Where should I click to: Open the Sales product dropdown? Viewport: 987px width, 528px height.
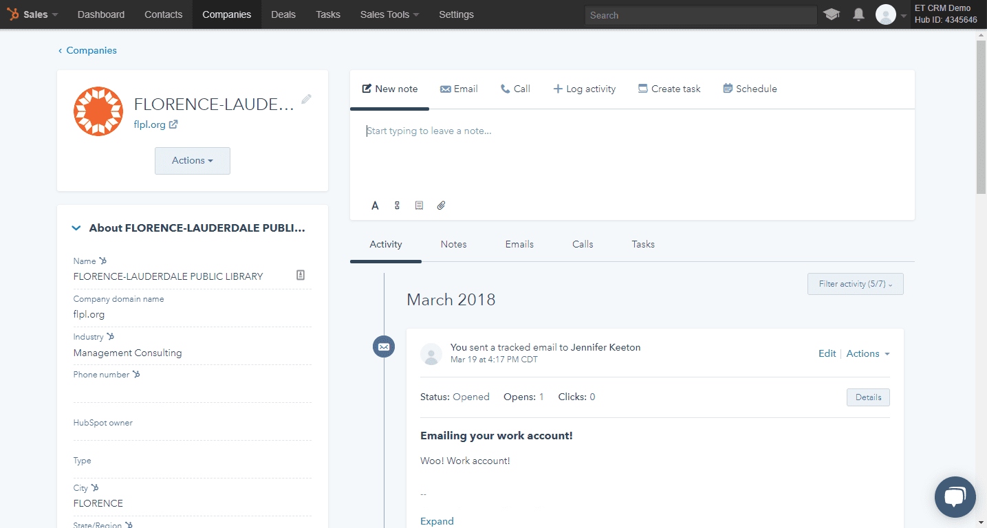(x=41, y=14)
